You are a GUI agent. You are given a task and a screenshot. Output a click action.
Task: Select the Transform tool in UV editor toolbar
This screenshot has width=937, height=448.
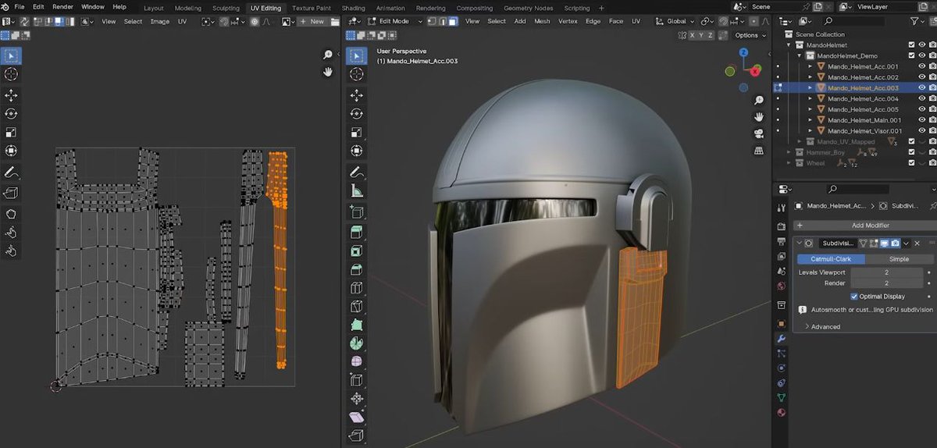(x=12, y=151)
